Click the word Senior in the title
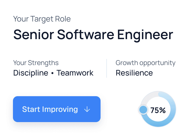 tap(34, 35)
